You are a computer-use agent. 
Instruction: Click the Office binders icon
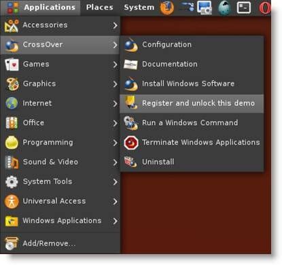12,123
